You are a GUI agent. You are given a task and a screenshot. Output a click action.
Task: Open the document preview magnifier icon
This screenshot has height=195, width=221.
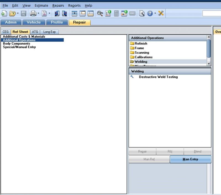[x=142, y=13]
